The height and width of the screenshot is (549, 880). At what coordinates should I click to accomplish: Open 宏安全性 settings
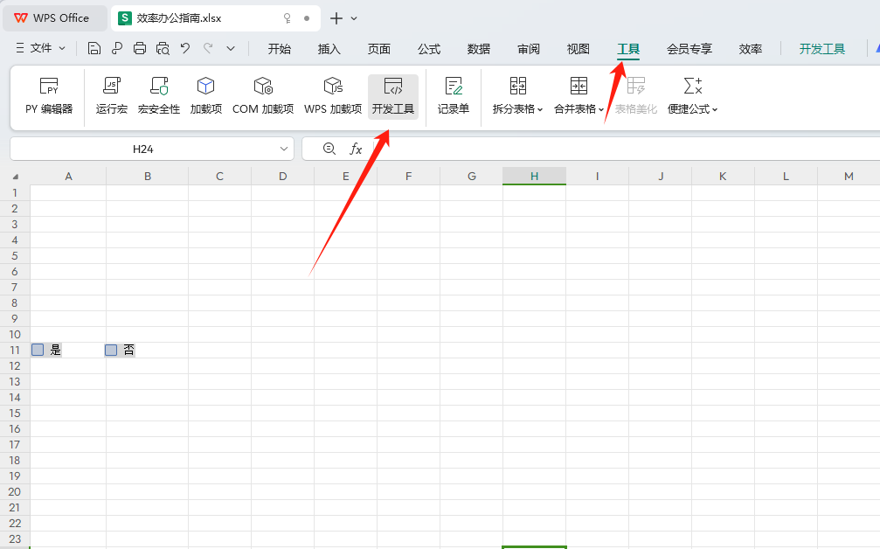click(x=159, y=96)
